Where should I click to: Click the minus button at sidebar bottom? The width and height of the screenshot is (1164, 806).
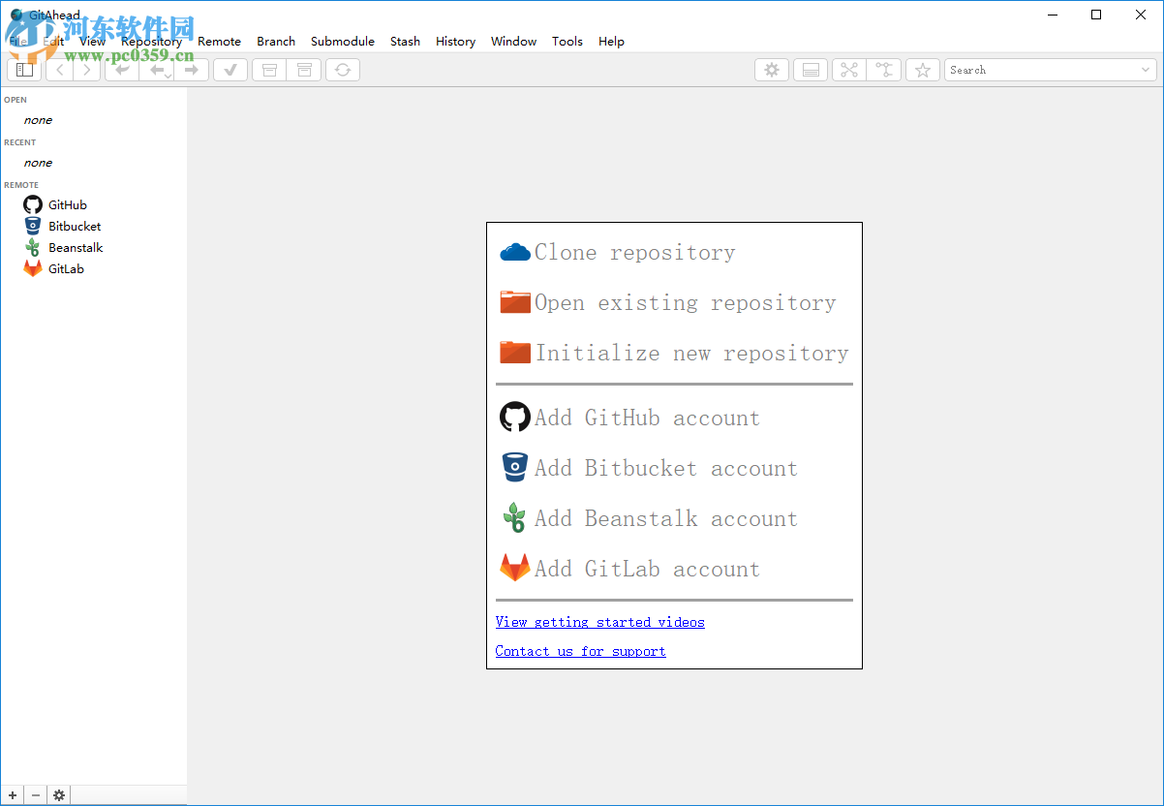click(36, 795)
